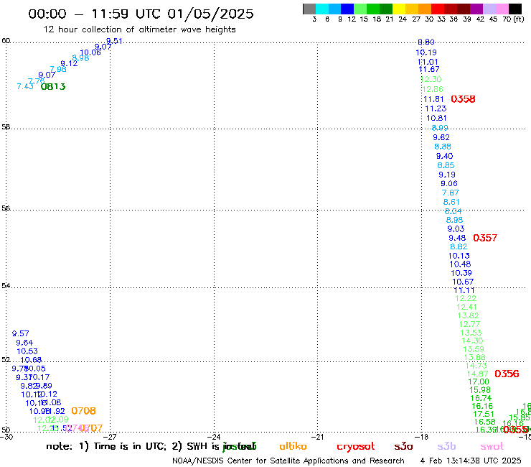
Task: Click the subtitle '12 hour collection of altimeter wave heights'
Action: [x=139, y=29]
